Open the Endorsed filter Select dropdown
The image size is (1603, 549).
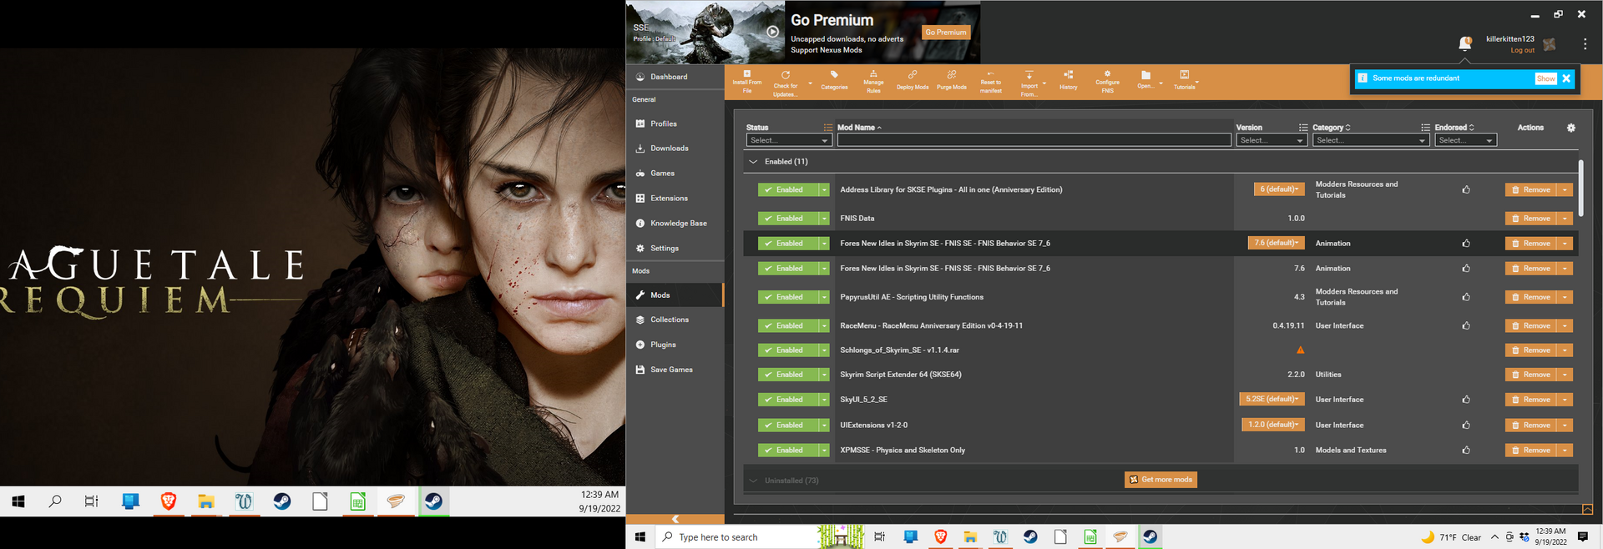[x=1465, y=140]
